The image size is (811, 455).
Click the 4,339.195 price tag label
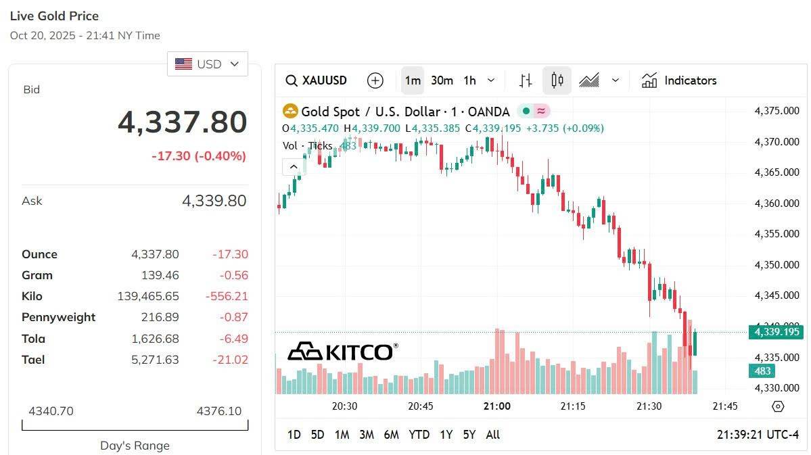(x=775, y=332)
